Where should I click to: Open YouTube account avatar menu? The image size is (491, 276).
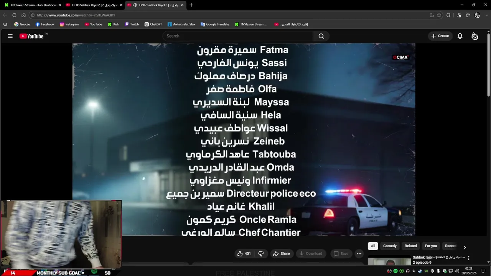pos(475,36)
